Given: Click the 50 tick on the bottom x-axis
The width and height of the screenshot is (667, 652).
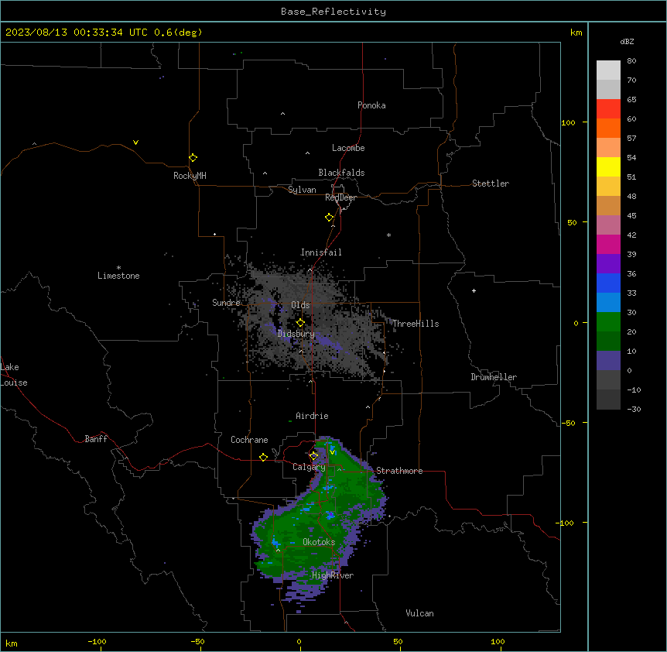Looking at the screenshot, I should tap(398, 642).
